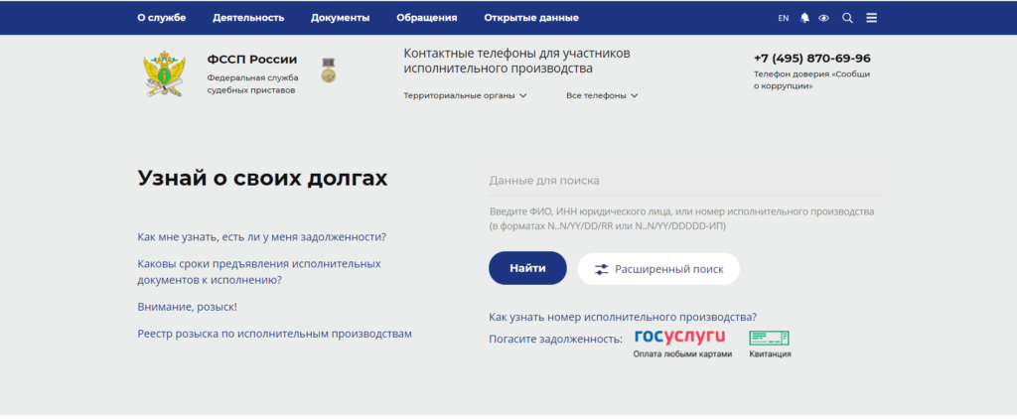
Task: Select Открытые данные in the top menu
Action: 530,18
